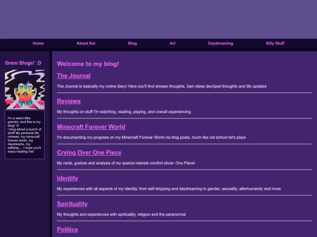Open the Spirituality category link
The image size is (317, 237).
point(72,204)
